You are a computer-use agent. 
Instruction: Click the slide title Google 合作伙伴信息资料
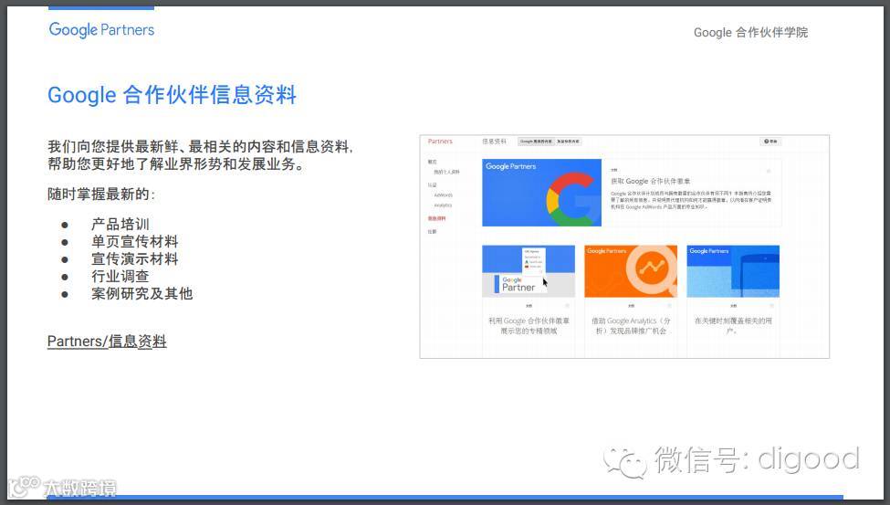pyautogui.click(x=172, y=95)
